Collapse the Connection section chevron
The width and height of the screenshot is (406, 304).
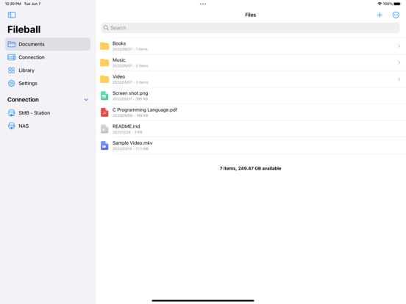[x=86, y=100]
